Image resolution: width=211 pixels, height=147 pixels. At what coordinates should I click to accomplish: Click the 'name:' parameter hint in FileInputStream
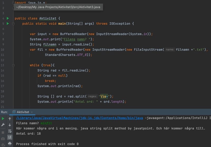click(x=170, y=50)
